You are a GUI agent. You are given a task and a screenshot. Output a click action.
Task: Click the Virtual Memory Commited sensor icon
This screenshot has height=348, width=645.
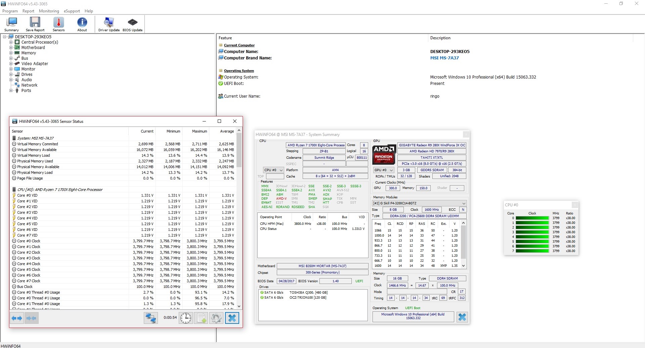click(x=14, y=144)
